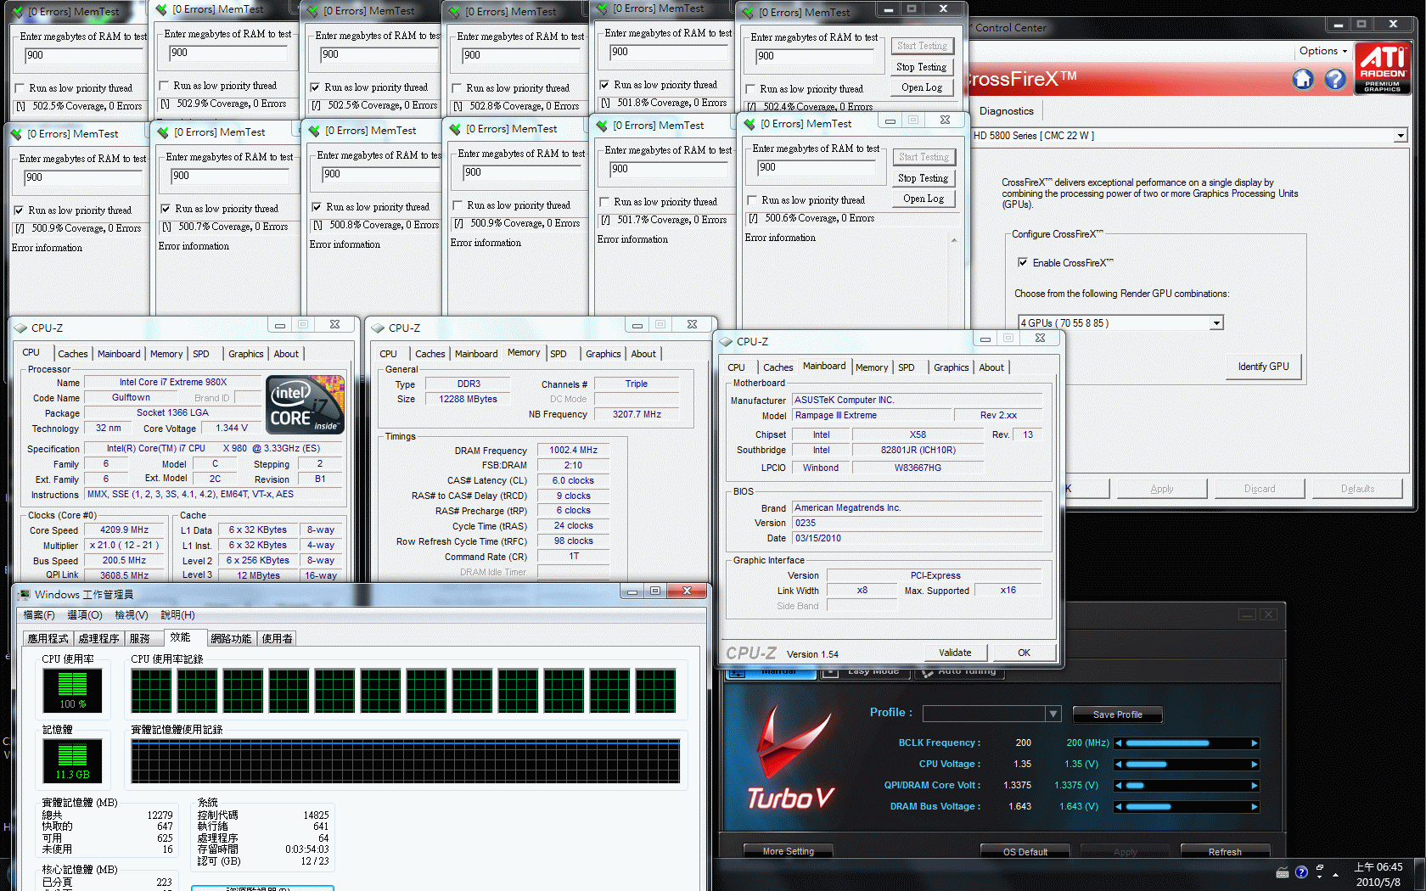Open SPD tab in CPU-Z memory window
Viewport: 1426px width, 891px height.
click(559, 354)
